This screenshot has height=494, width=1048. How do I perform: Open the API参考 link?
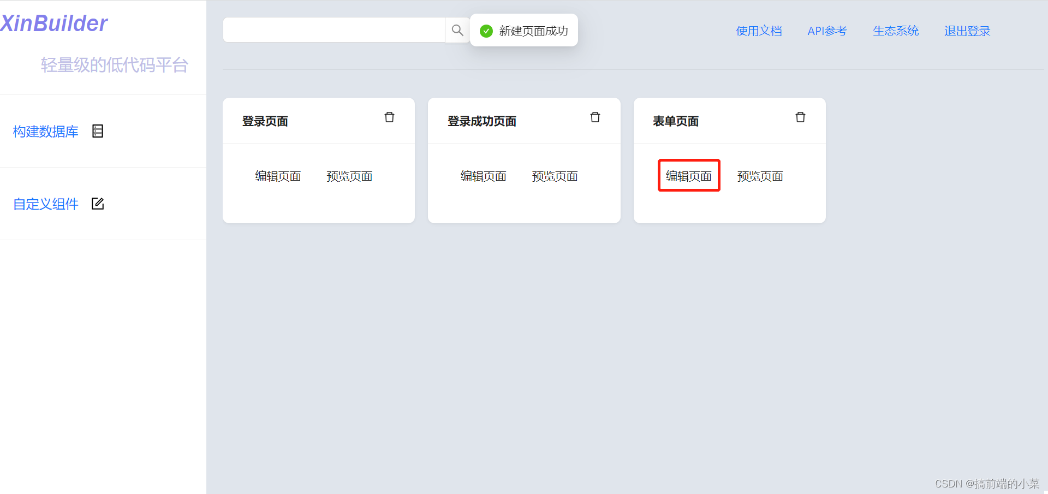pos(827,31)
